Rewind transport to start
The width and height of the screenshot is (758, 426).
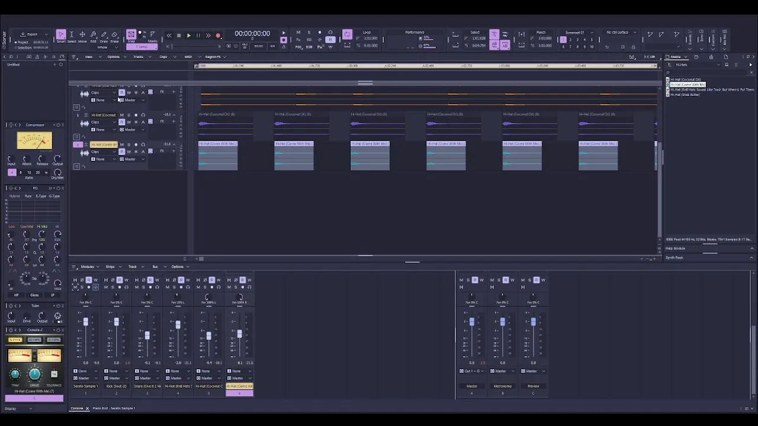point(169,35)
